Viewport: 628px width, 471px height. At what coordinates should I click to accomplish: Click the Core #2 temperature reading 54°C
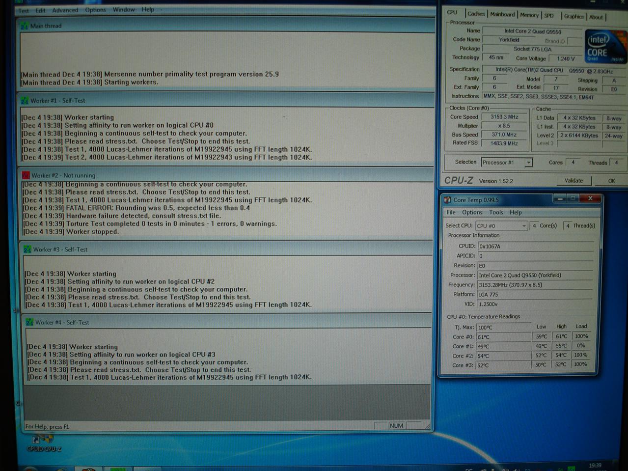[504, 356]
